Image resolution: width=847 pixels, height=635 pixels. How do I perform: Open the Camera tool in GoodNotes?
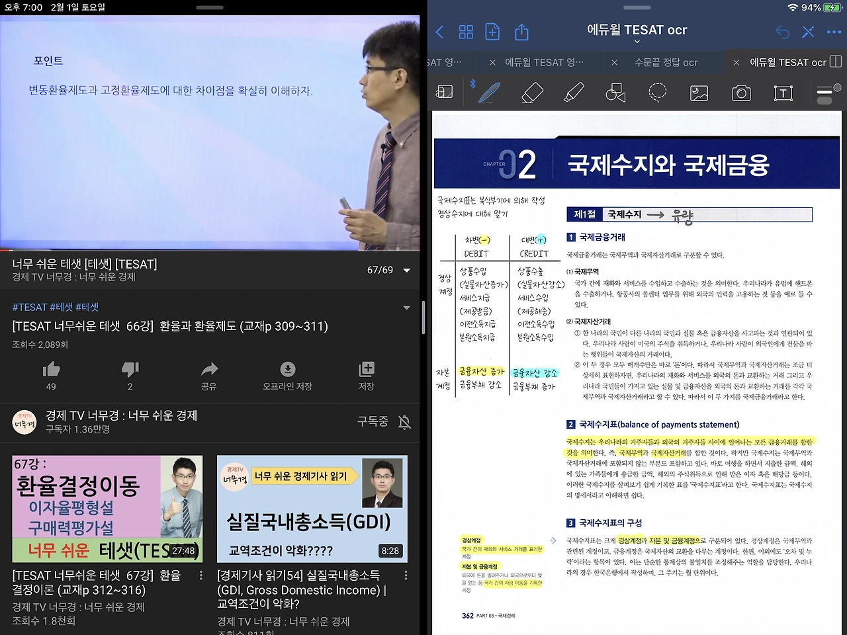(741, 93)
